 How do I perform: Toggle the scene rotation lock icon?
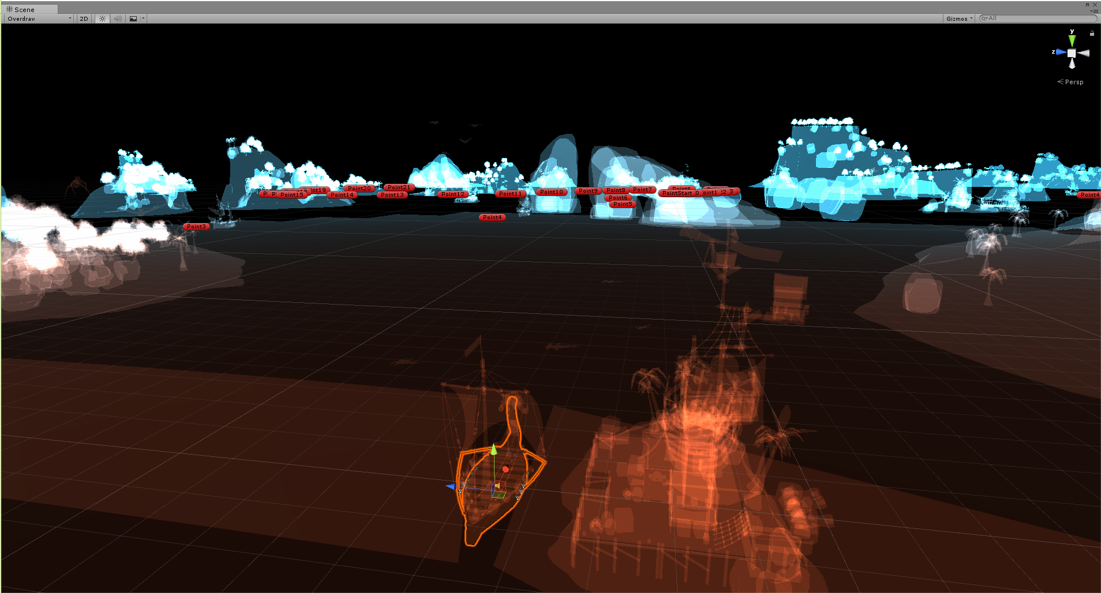click(1092, 33)
